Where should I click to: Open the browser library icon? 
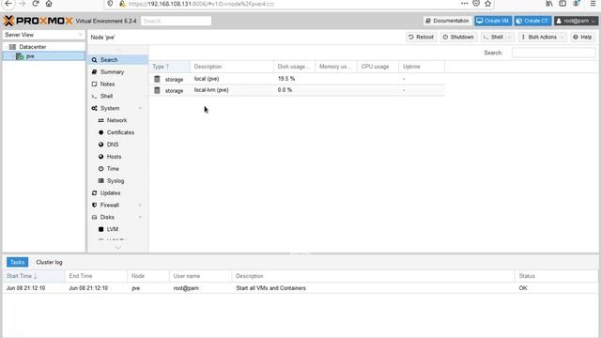pyautogui.click(x=549, y=4)
